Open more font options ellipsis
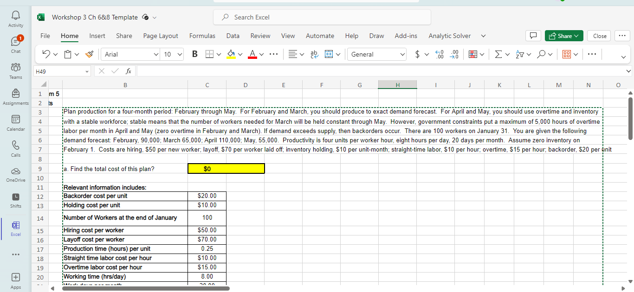Image resolution: width=634 pixels, height=292 pixels. click(x=273, y=54)
